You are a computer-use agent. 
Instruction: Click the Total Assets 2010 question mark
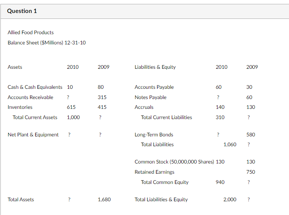[x=69, y=200]
